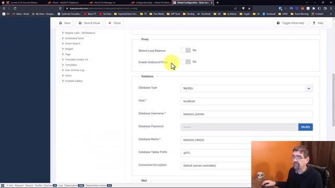Open the Profile debug tab
The image size is (335, 188).
(x=38, y=185)
